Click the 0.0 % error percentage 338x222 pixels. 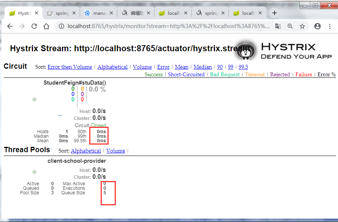coord(97,89)
